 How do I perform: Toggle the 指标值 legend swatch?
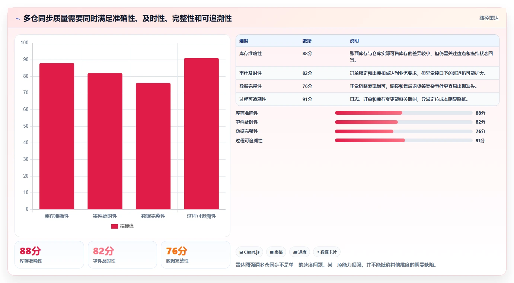[x=115, y=226]
